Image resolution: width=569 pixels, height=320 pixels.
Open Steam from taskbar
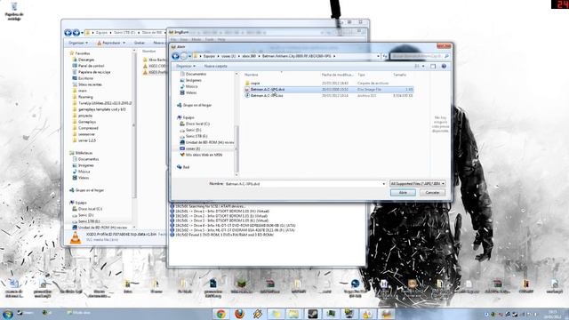(312, 314)
